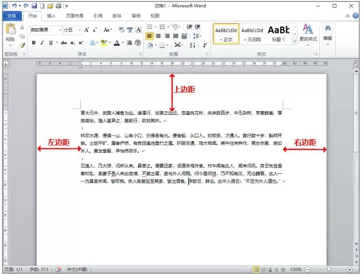Increase the paragraph indent
362x275 pixels.
(198, 27)
